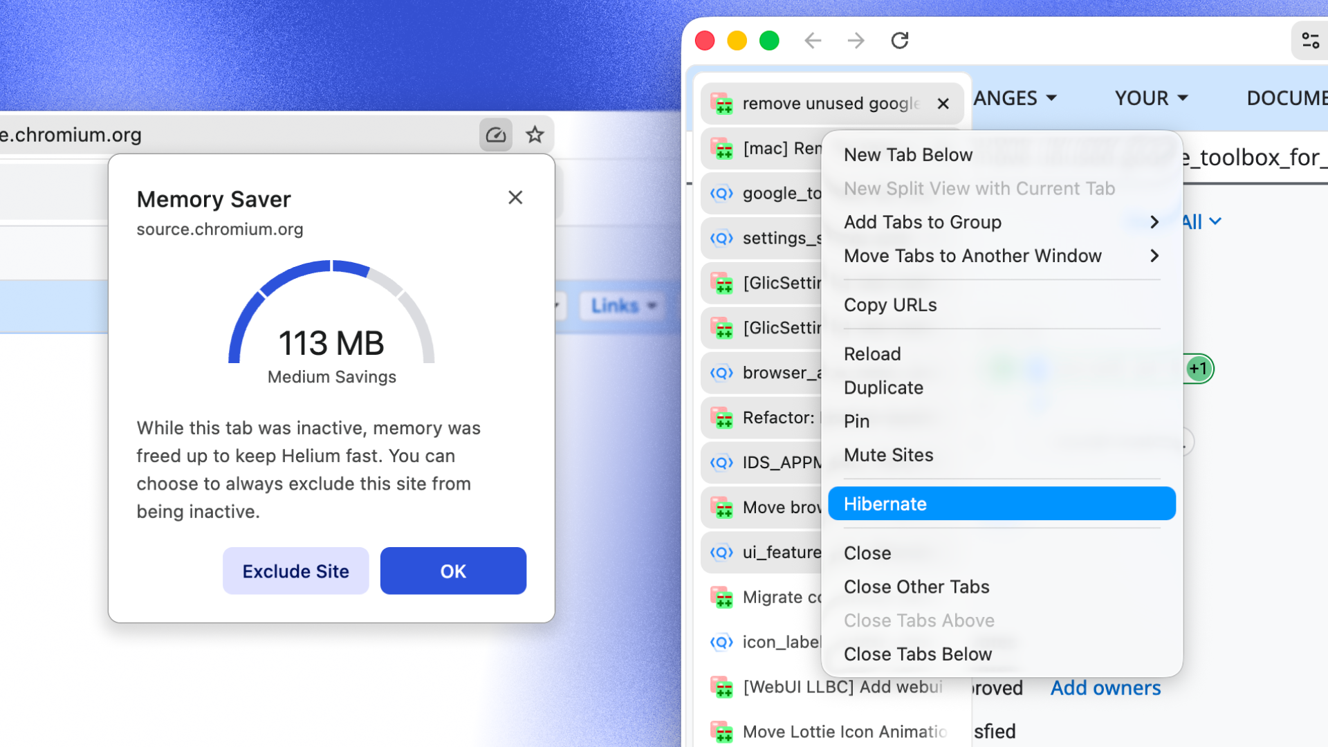
Task: Select the '[mac] Rem' tab
Action: click(762, 149)
